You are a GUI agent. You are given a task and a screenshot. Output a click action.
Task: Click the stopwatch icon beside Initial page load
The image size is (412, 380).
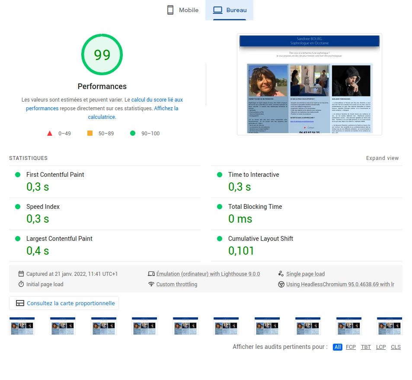tap(21, 284)
